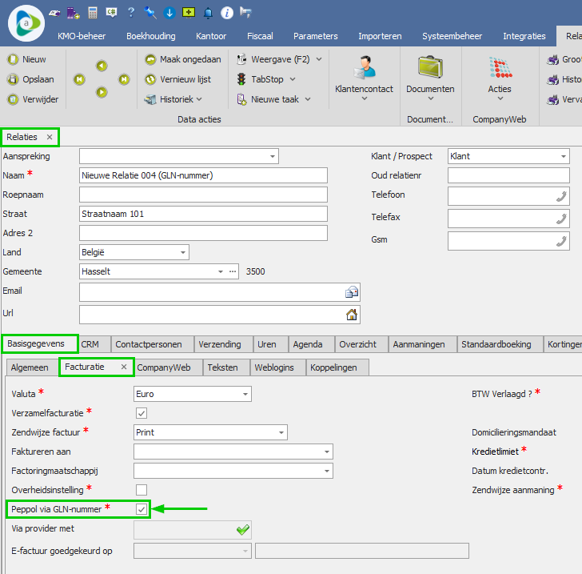Toggle the Verzamelfacturatie checkbox
The image size is (582, 574).
tap(142, 413)
